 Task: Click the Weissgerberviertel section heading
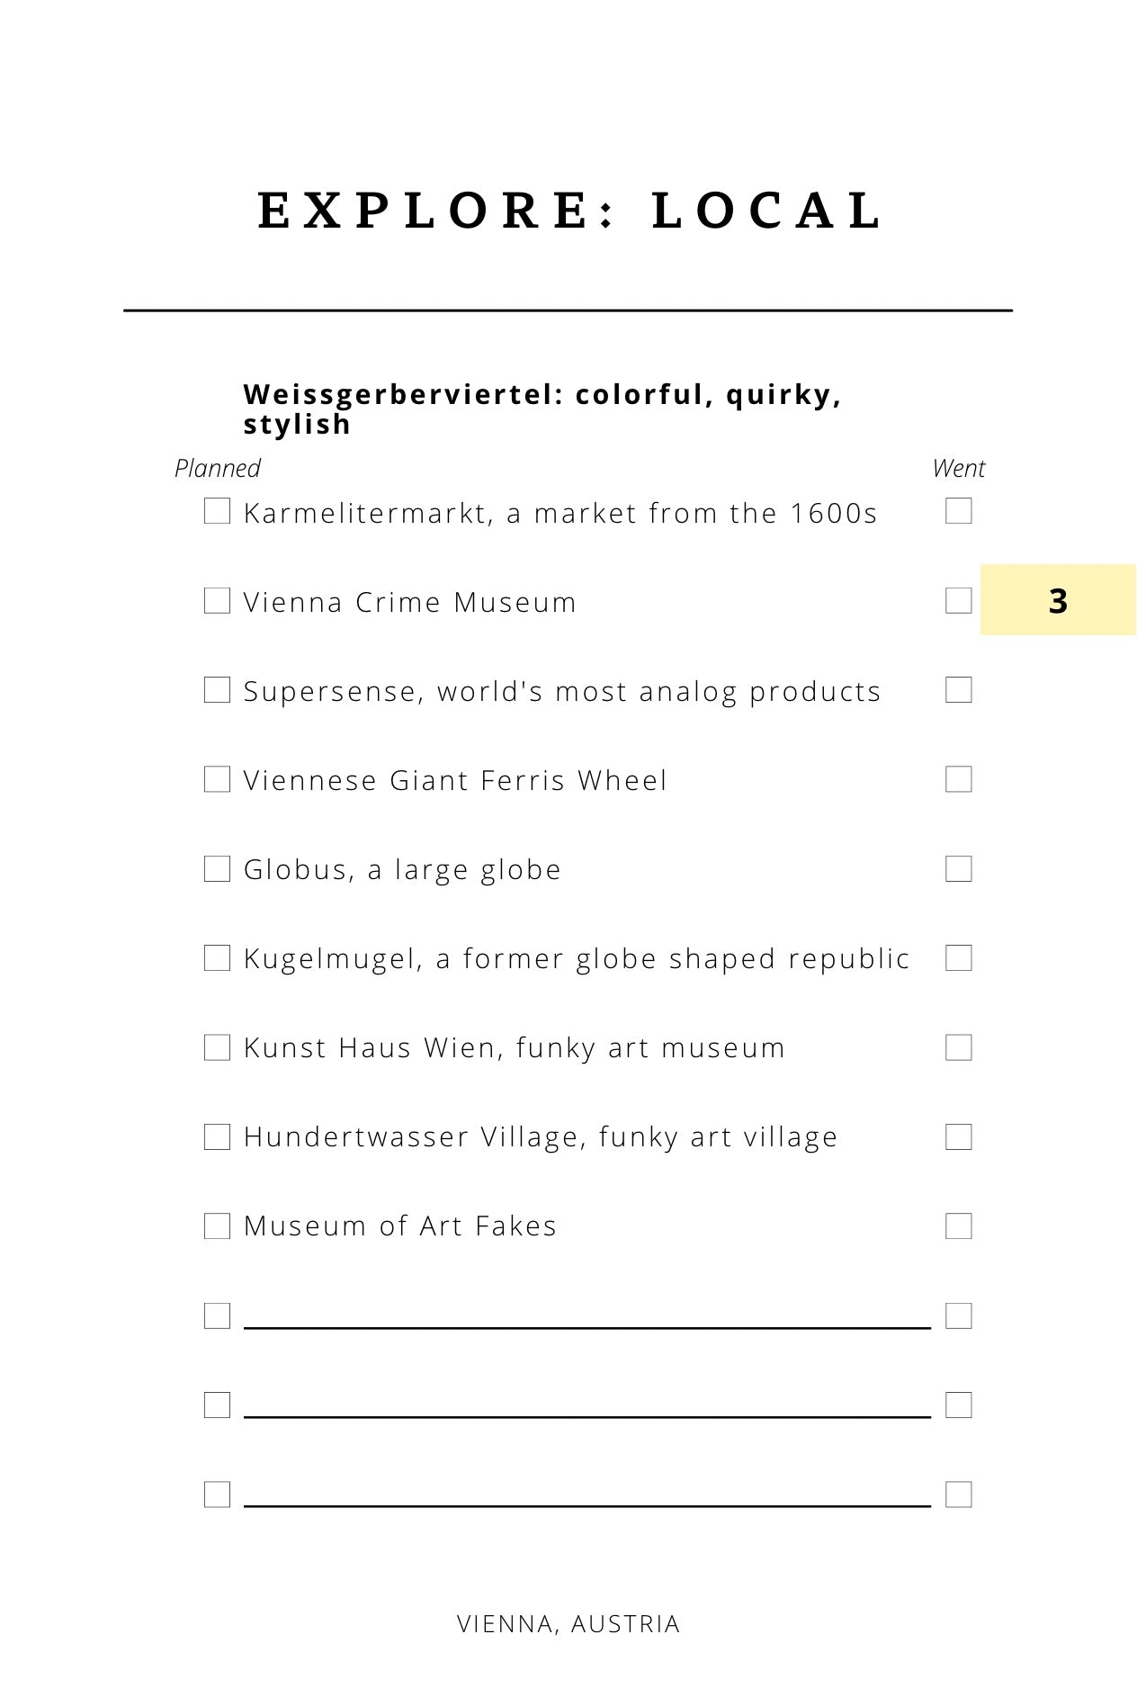542,409
